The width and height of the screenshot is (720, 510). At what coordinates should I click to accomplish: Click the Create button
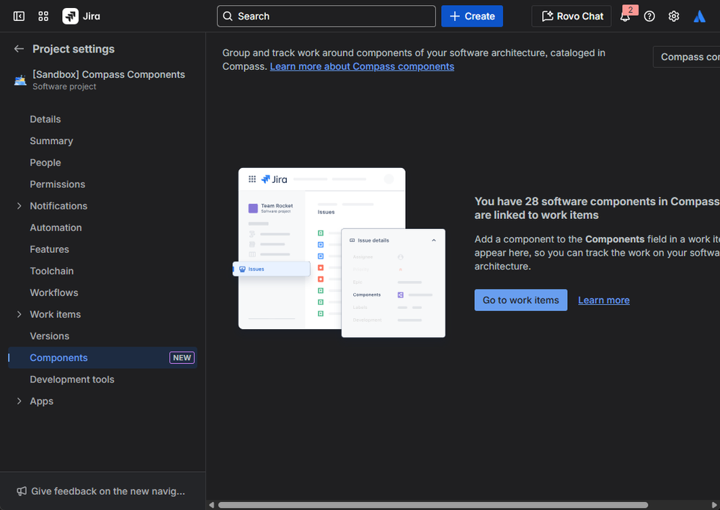point(472,16)
